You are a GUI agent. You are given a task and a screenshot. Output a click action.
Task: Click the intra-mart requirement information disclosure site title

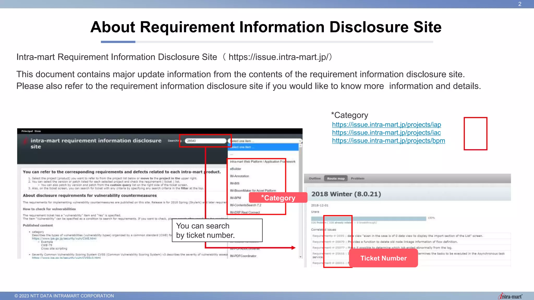click(x=96, y=143)
